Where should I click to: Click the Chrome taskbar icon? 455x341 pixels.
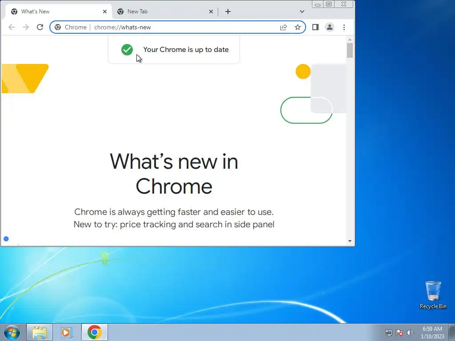click(95, 332)
